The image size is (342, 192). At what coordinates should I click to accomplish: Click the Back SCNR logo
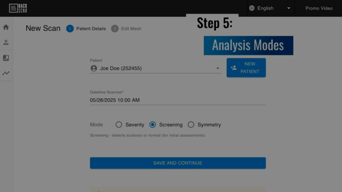tap(18, 8)
